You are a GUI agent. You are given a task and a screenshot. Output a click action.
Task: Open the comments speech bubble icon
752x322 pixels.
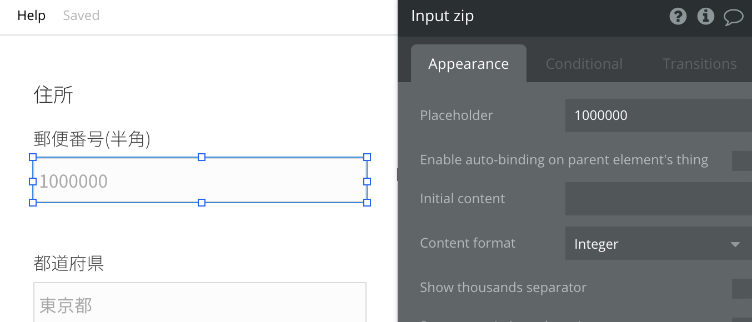(733, 17)
